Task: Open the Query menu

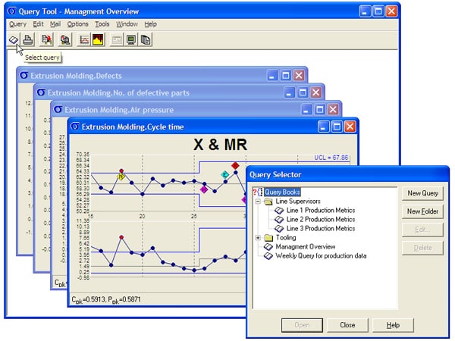Action: pos(17,24)
